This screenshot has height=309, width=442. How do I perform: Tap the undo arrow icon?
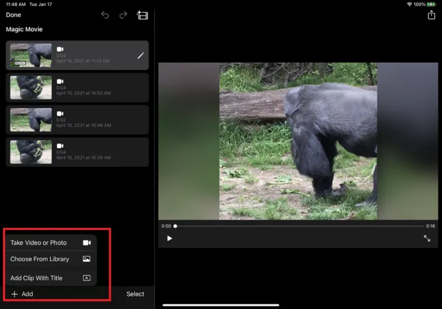(x=105, y=15)
